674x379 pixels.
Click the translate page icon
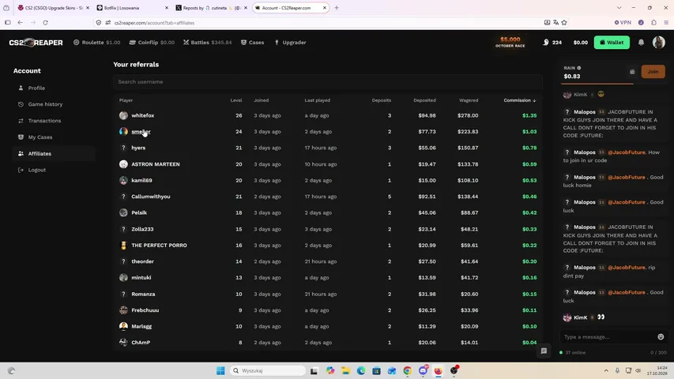tap(555, 22)
